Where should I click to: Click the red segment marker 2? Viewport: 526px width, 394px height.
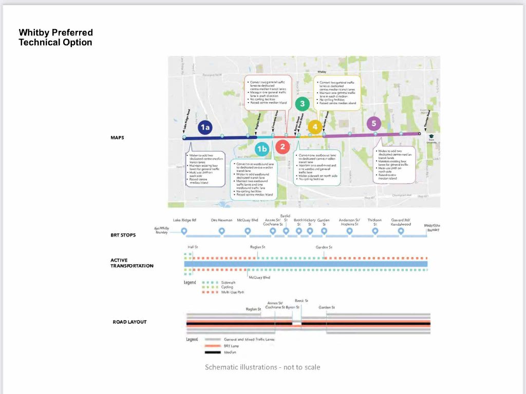[283, 146]
